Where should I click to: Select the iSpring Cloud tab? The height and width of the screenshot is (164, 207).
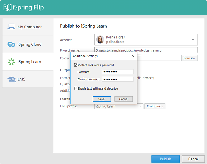pyautogui.click(x=28, y=44)
